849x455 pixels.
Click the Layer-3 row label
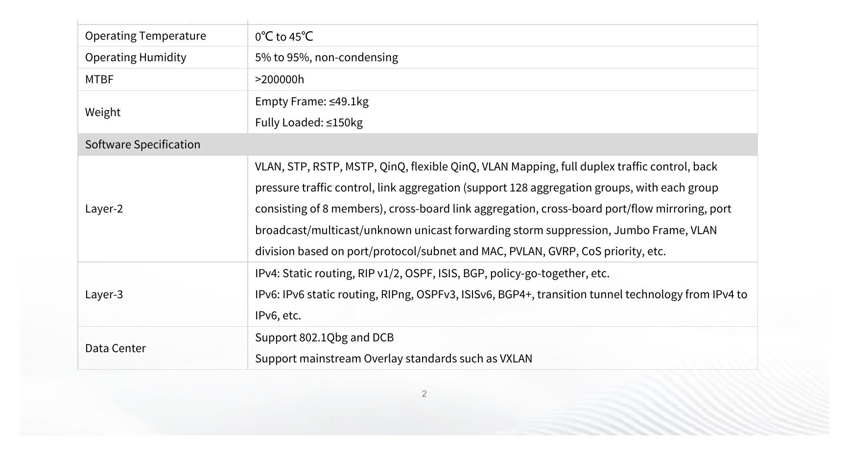104,294
